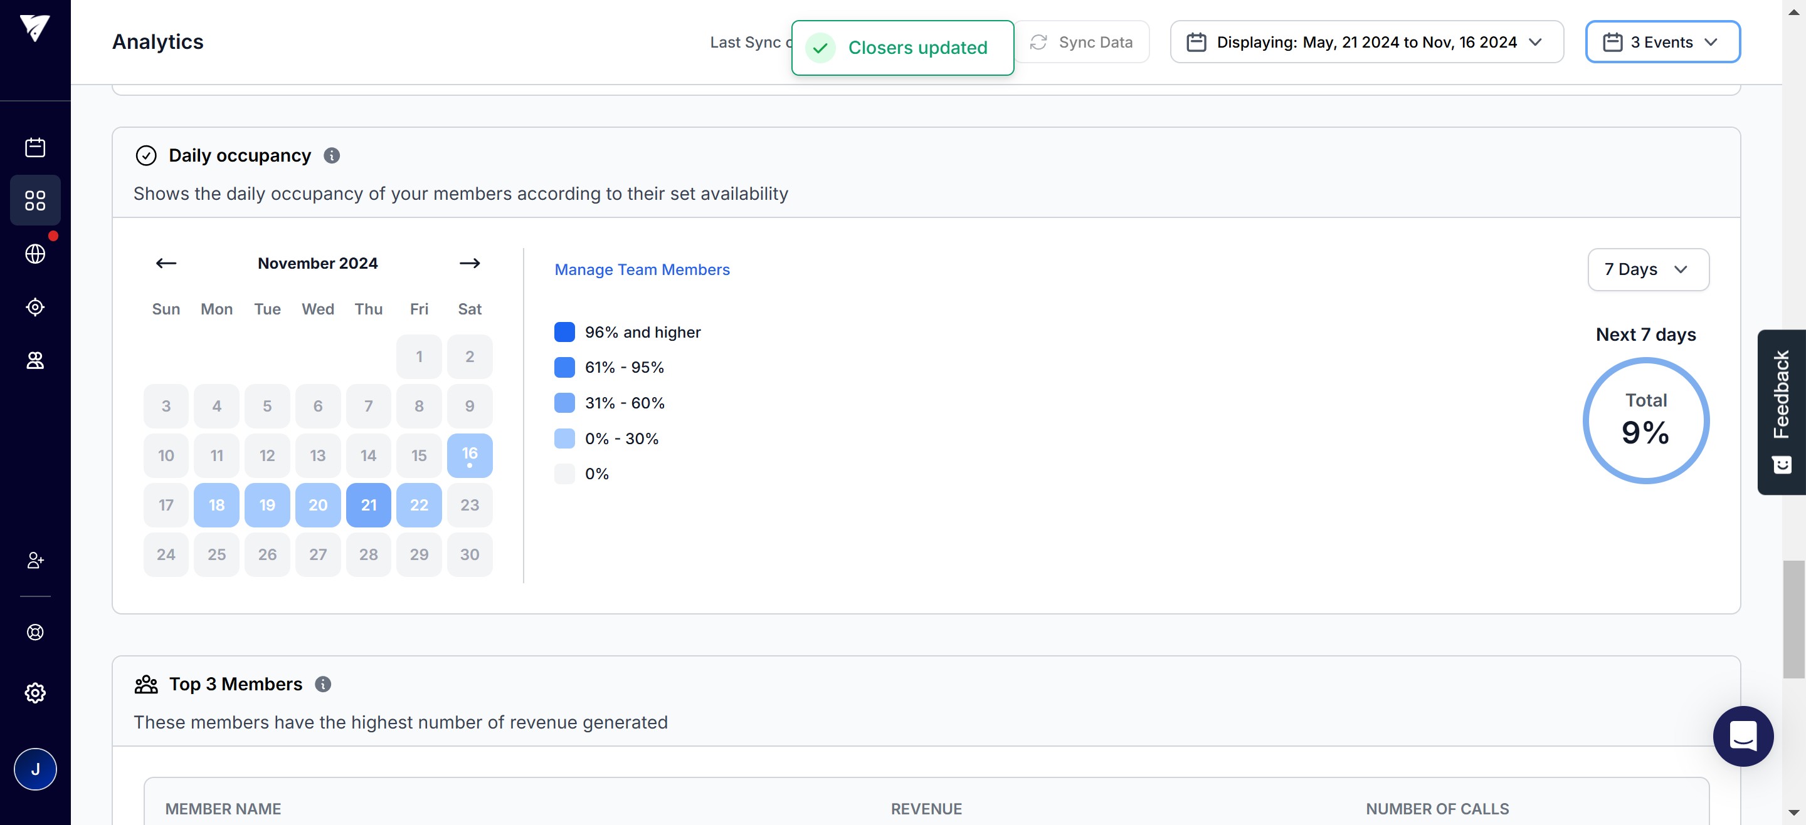Click the 96% and higher color swatch

click(x=564, y=332)
